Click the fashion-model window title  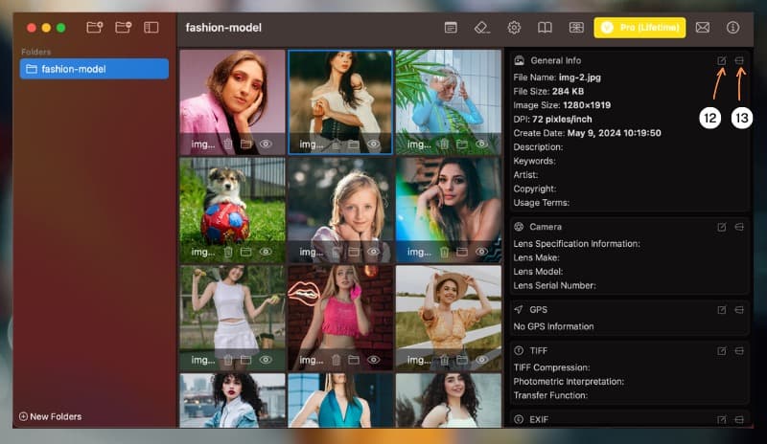tap(223, 28)
